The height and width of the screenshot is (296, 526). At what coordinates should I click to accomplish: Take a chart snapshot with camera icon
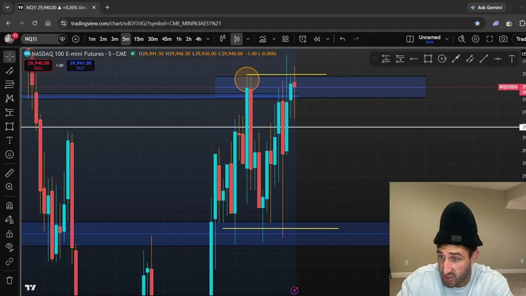pos(503,39)
